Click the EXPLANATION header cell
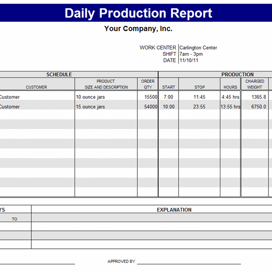 pos(174,210)
